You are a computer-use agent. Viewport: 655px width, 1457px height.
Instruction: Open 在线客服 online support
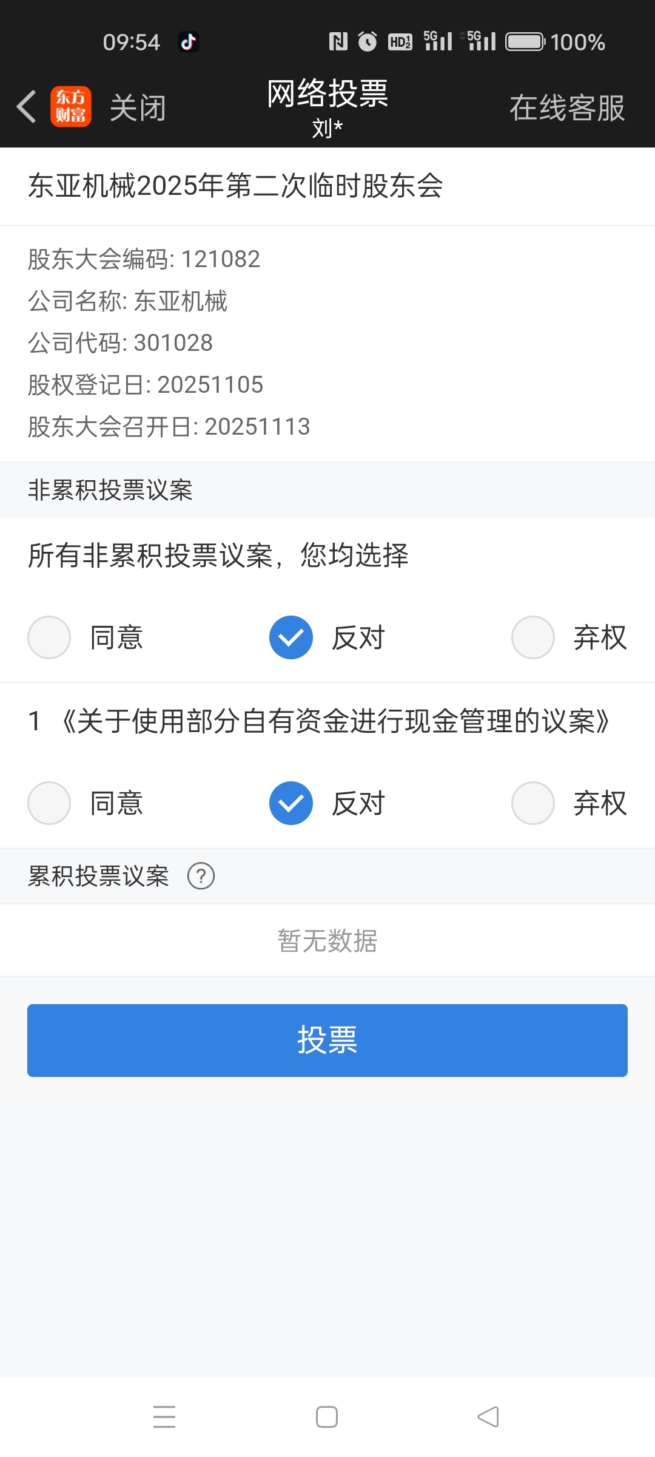tap(567, 108)
